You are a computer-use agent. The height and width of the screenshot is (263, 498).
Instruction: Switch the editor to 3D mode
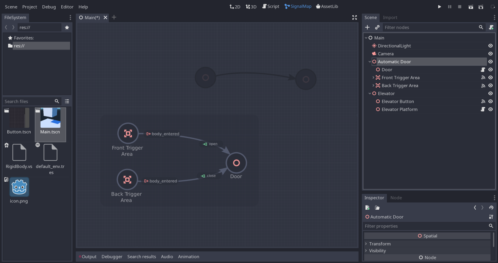pyautogui.click(x=251, y=7)
